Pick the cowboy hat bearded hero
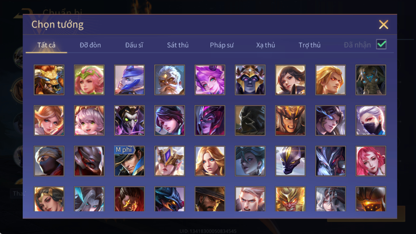The image size is (416, 234). [210, 199]
